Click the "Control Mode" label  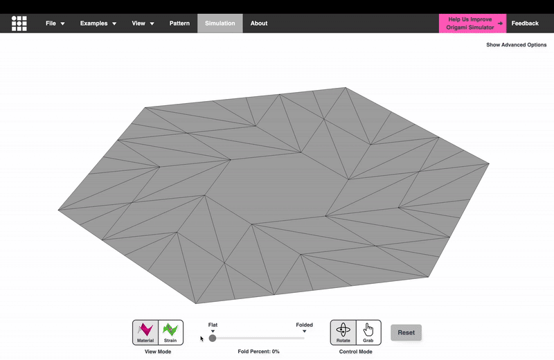point(355,352)
